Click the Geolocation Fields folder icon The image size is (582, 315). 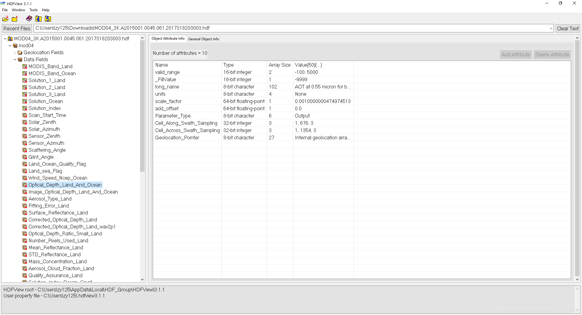point(20,52)
